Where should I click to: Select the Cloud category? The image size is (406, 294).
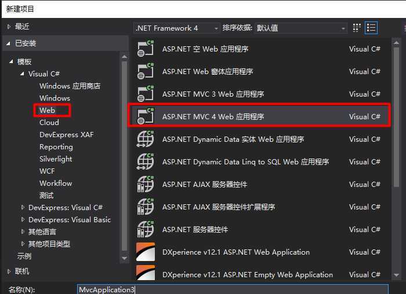click(x=49, y=123)
